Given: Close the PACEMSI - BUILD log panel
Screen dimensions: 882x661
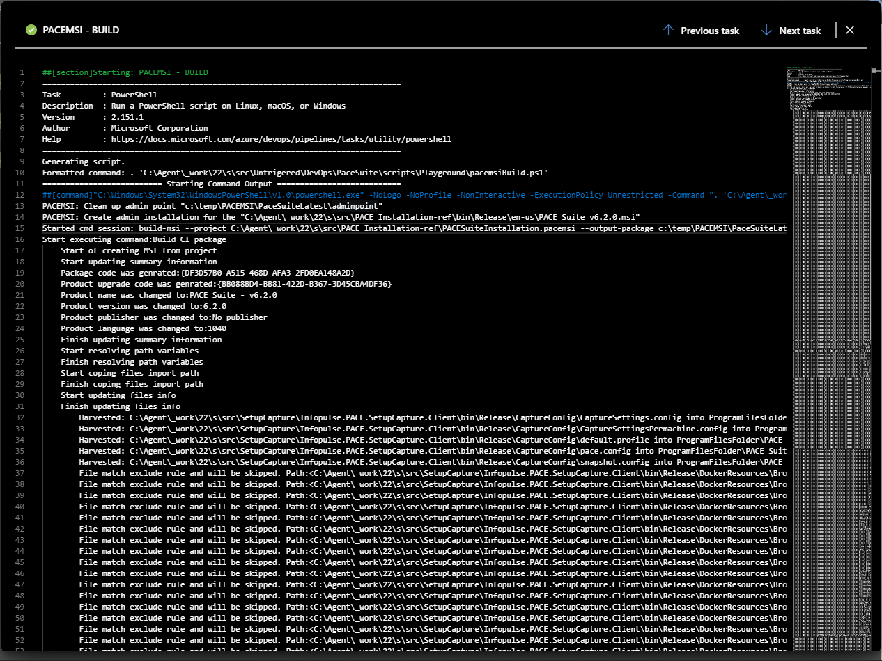Looking at the screenshot, I should pos(849,30).
